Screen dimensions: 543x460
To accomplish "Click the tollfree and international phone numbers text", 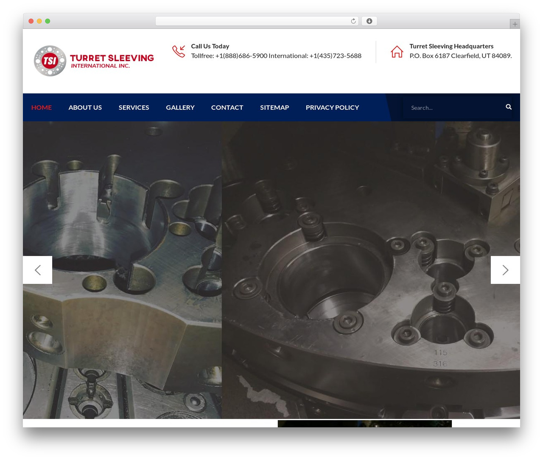I will click(x=276, y=56).
